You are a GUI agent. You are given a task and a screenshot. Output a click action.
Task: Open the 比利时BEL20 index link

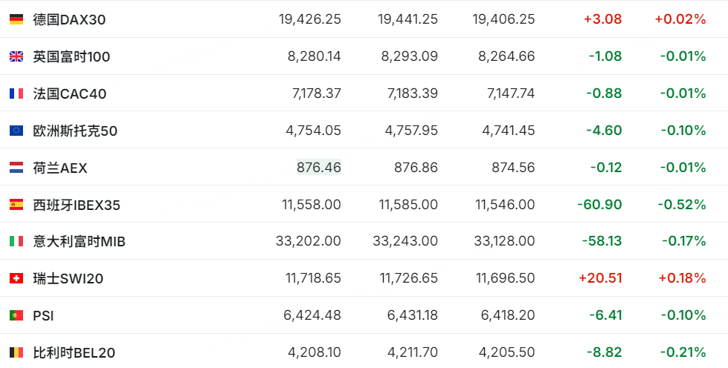74,352
